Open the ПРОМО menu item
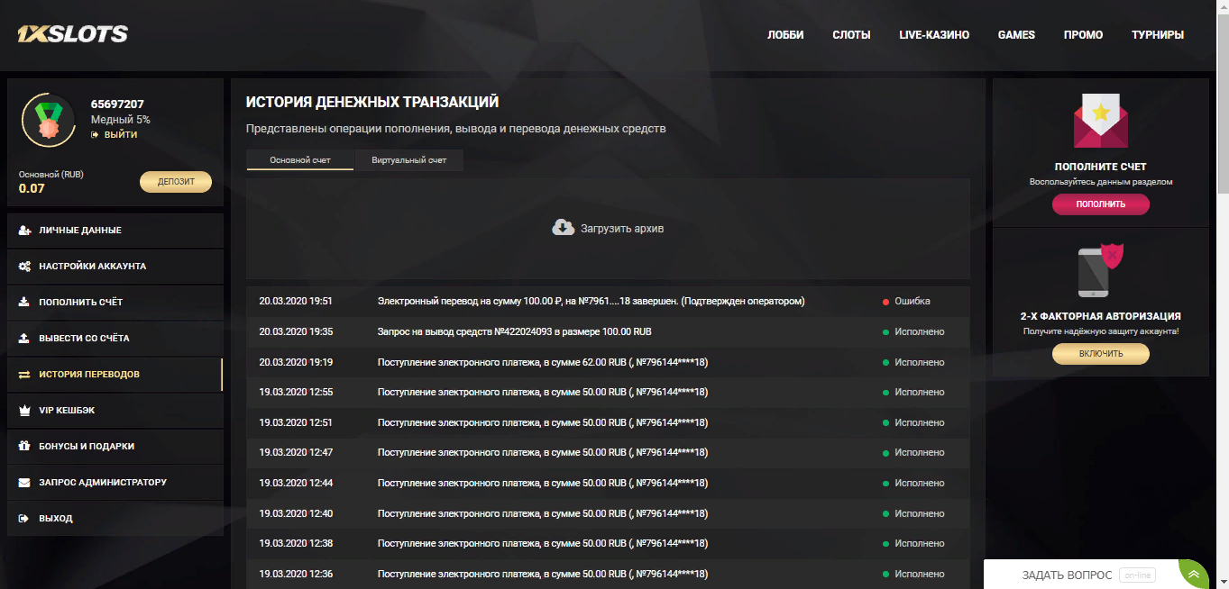1229x589 pixels. point(1083,35)
